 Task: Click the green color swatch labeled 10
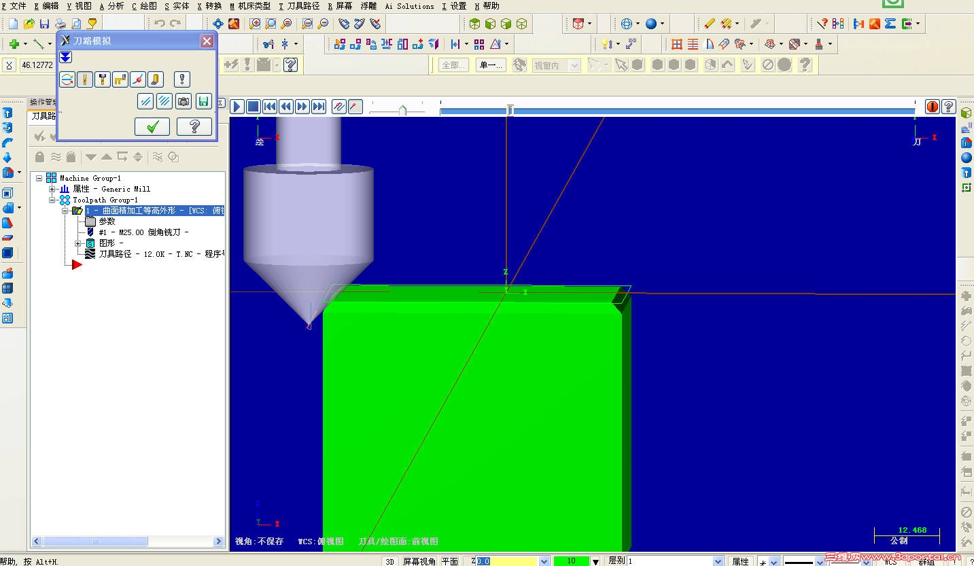coord(571,561)
